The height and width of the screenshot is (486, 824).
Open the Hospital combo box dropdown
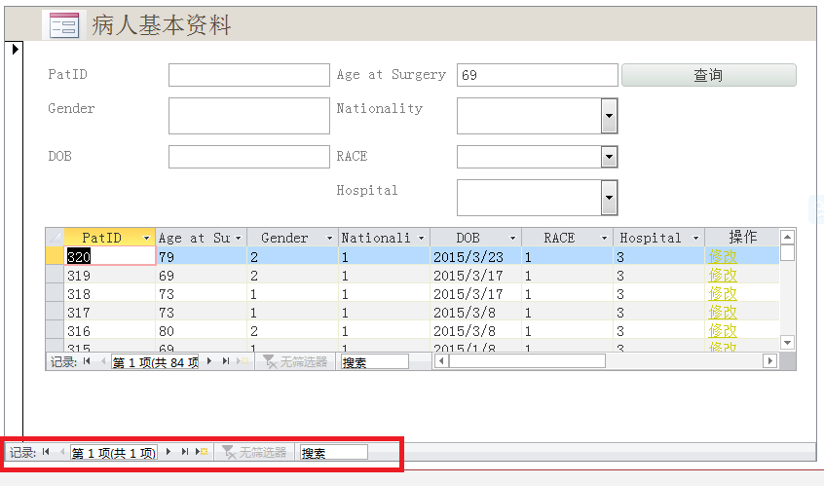(x=609, y=199)
